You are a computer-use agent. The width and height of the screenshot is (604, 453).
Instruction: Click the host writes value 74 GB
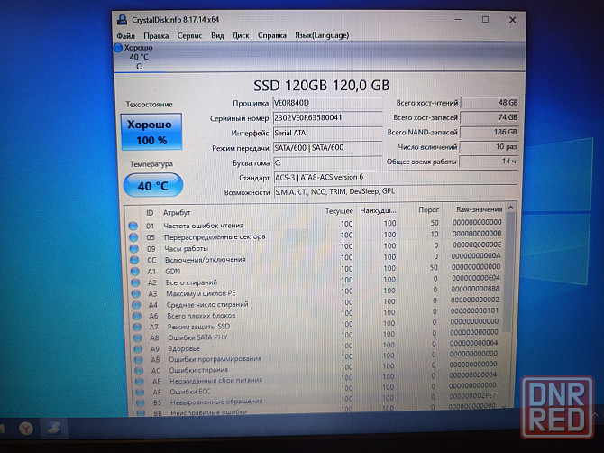tap(490, 117)
